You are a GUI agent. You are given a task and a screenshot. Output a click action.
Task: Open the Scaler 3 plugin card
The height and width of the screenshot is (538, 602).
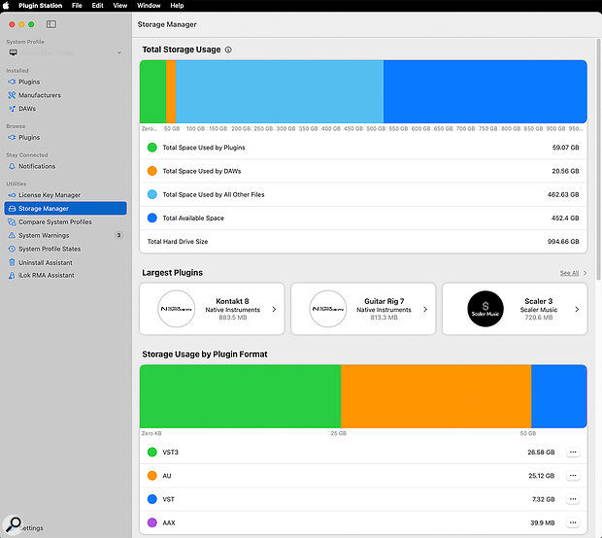[515, 309]
